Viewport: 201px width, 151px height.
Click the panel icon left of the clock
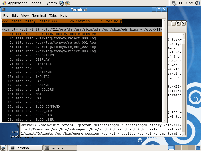pyautogui.click(x=174, y=3)
